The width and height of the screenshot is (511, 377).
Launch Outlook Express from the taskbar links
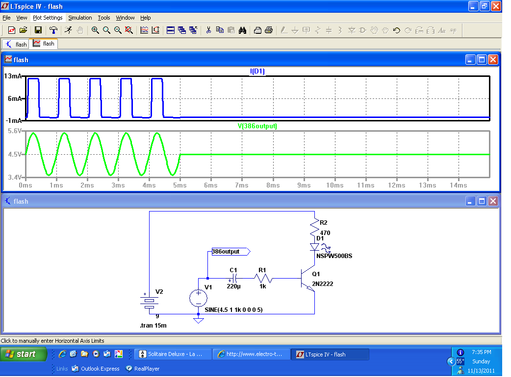96,369
